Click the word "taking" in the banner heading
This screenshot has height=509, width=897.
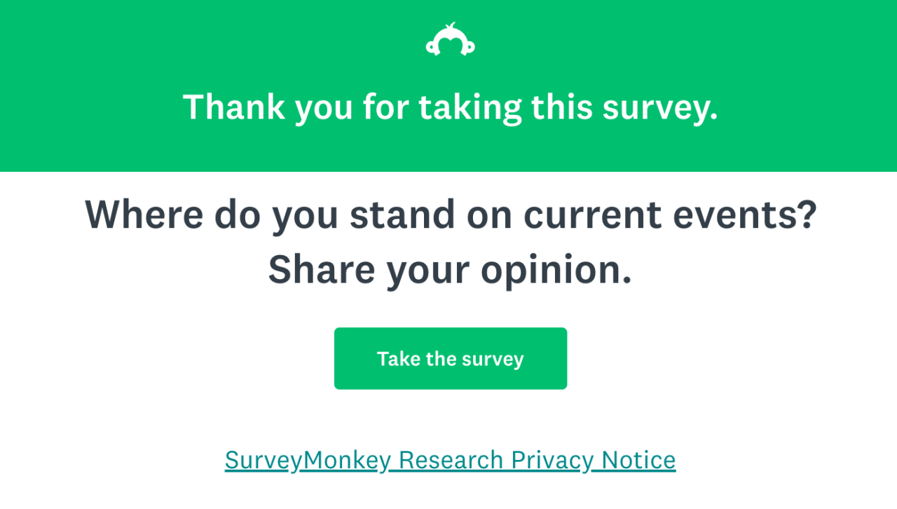471,107
